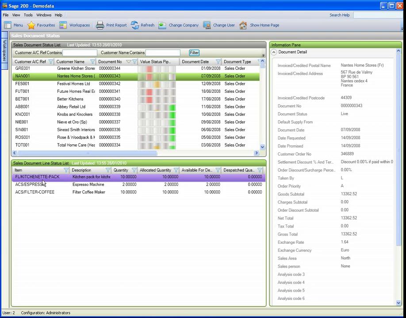Select the SIN001 Sinead Smith Interiors row

(136, 130)
